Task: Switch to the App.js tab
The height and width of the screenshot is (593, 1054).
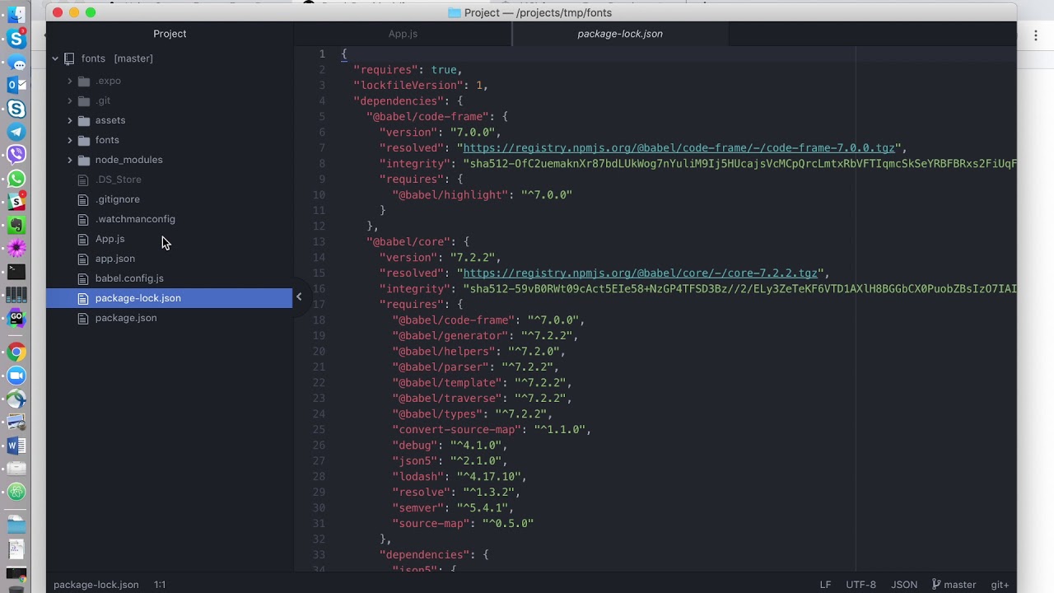Action: [403, 34]
